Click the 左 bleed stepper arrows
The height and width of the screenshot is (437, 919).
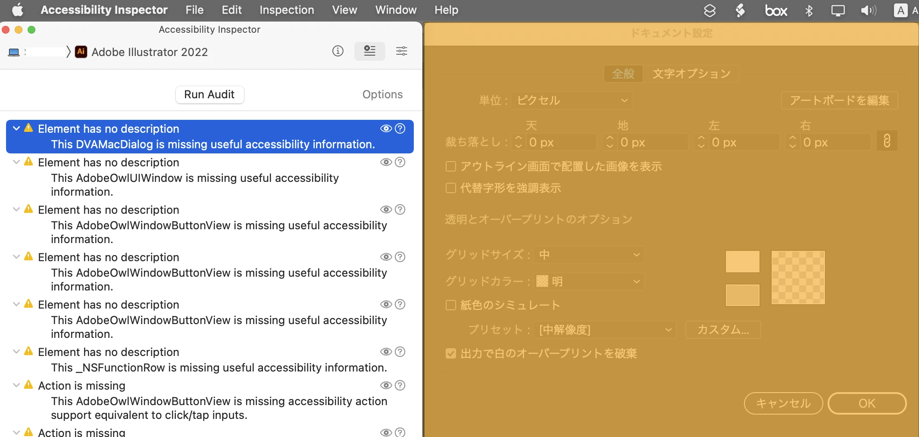coord(701,142)
